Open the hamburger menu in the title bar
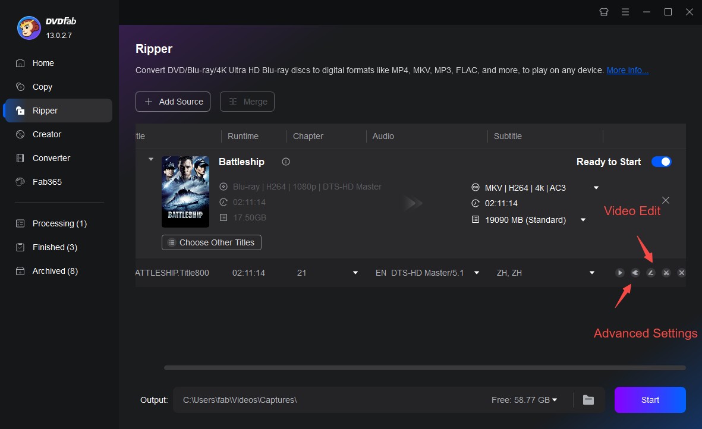This screenshot has width=702, height=429. click(x=625, y=11)
